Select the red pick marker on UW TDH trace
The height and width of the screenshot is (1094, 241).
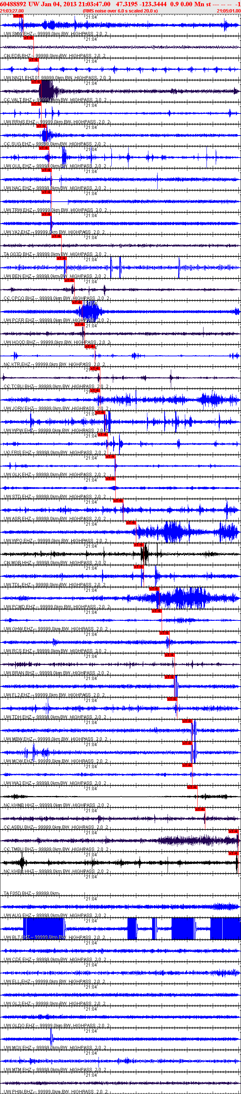click(x=172, y=699)
